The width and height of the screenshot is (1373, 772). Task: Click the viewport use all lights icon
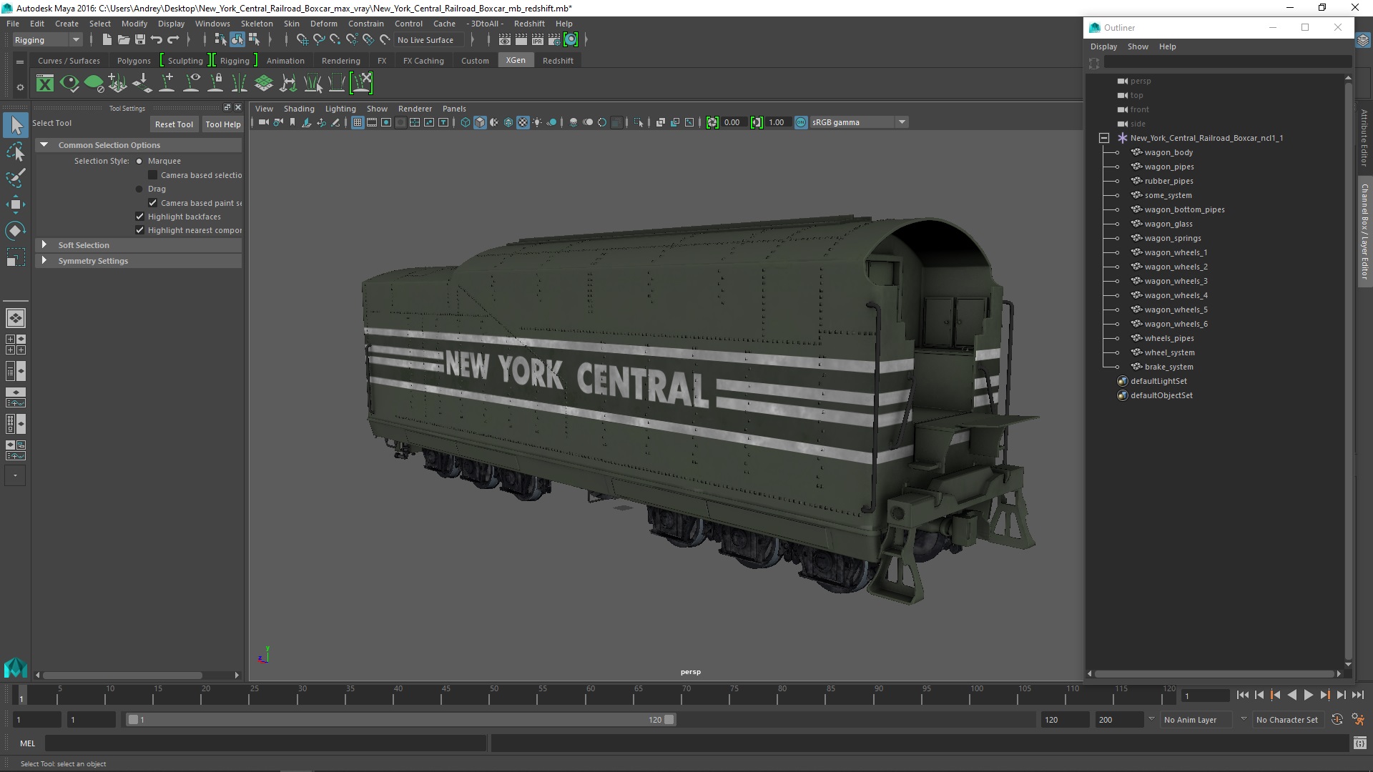pos(537,122)
